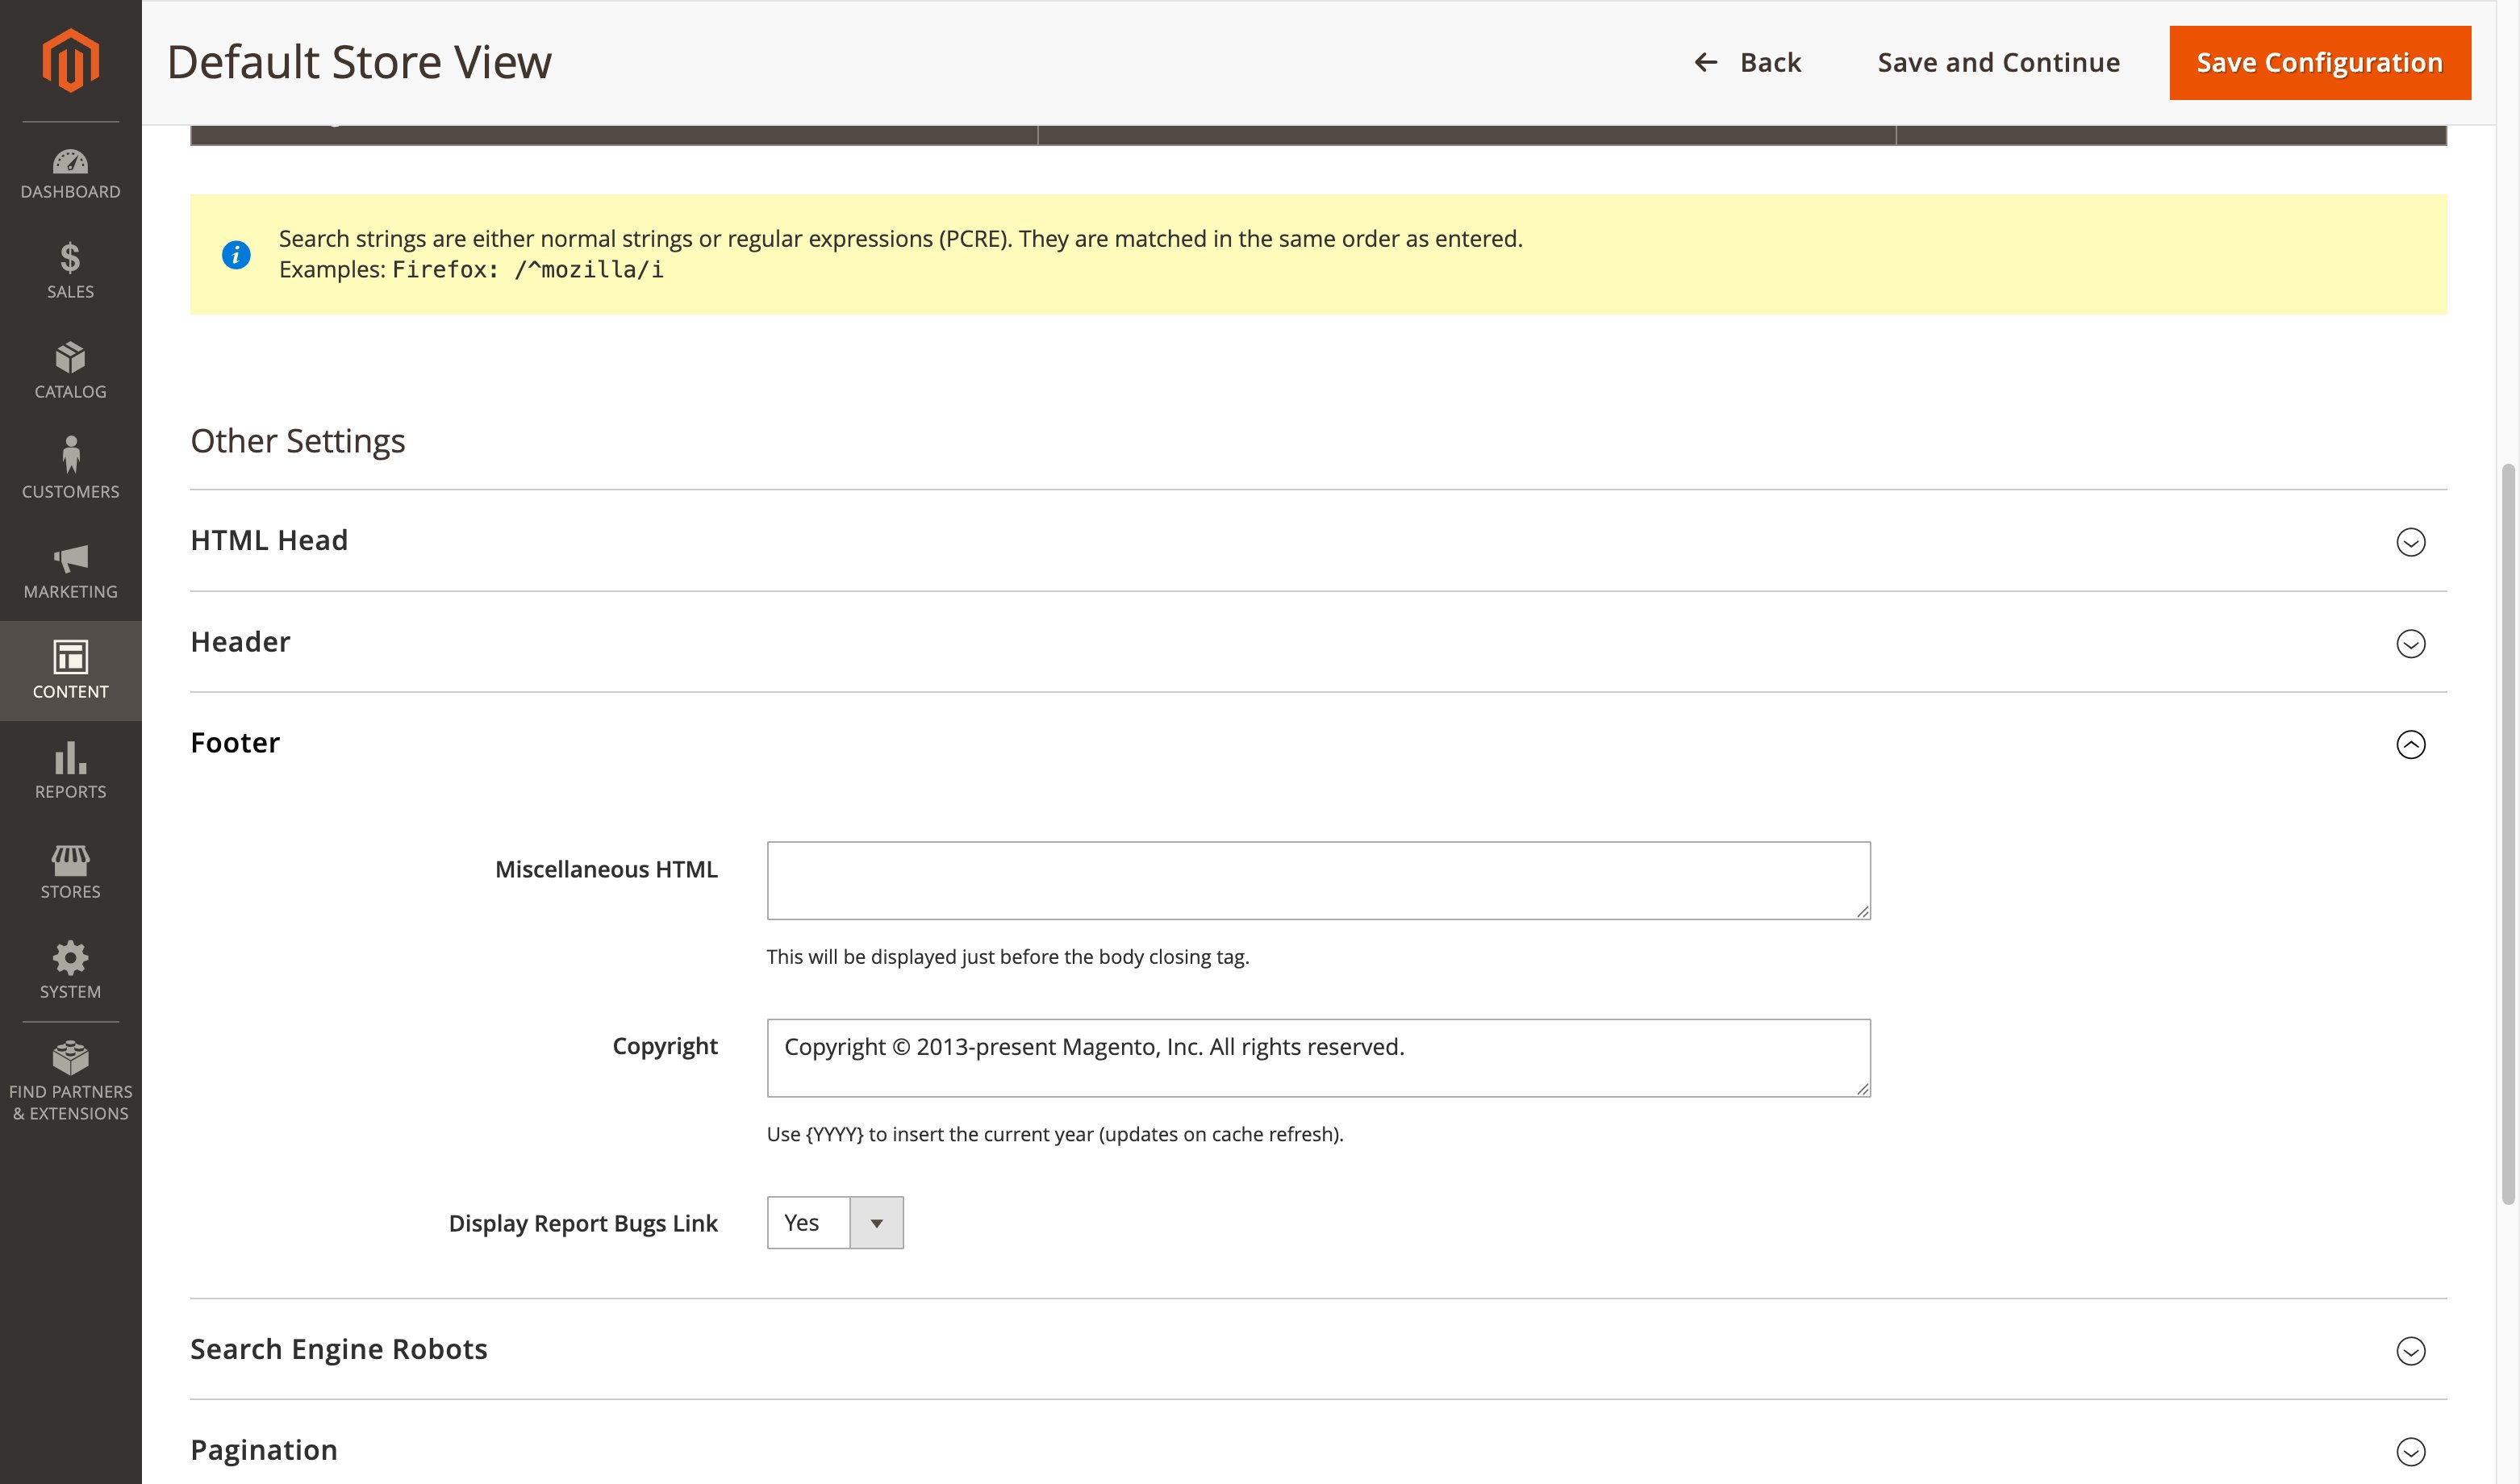The image size is (2520, 1484).
Task: Click the Magento logo
Action: pos(70,60)
